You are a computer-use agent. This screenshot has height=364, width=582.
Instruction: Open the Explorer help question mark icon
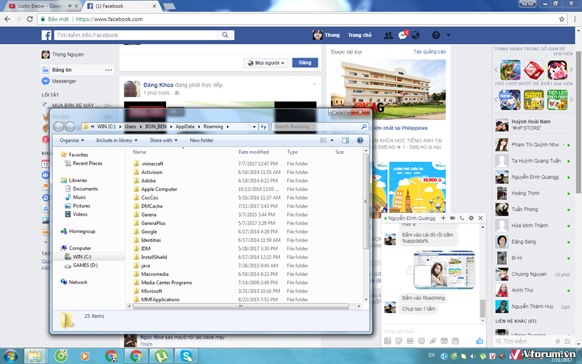pos(360,140)
